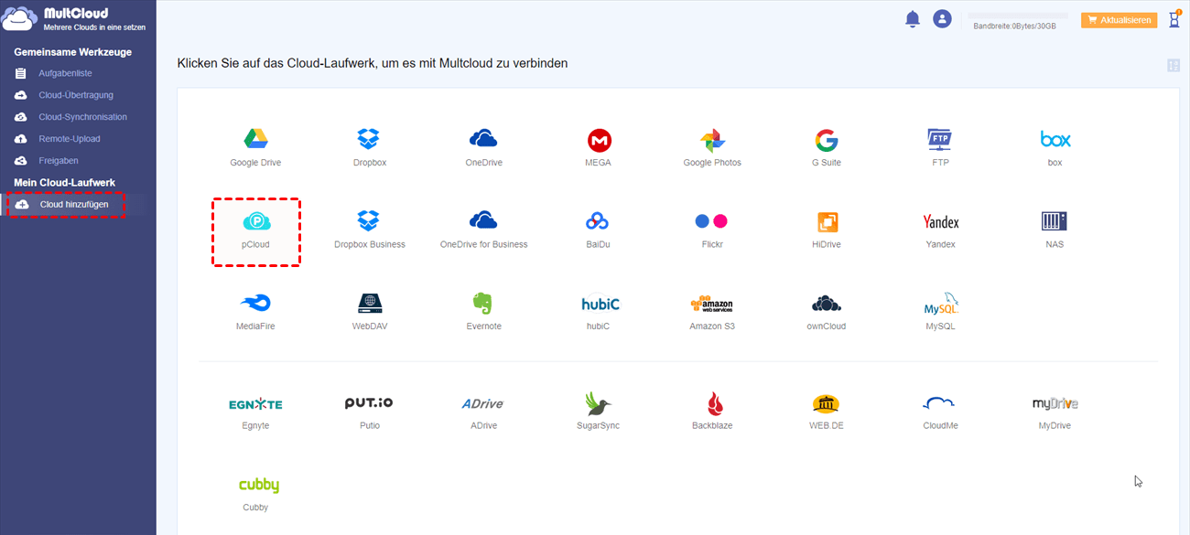Add CloudMe drive
This screenshot has height=535, width=1190.
click(x=940, y=403)
